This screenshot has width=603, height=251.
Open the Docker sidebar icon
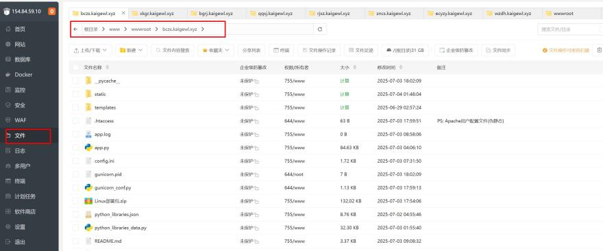tap(8, 75)
